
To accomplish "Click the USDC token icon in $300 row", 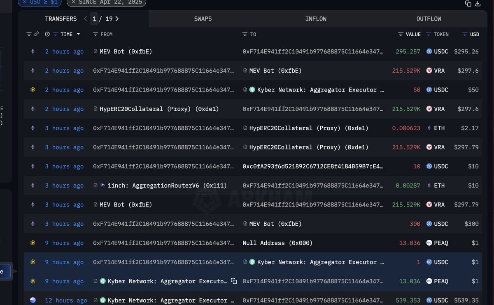I will click(429, 224).
